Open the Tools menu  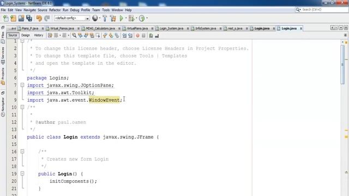click(106, 10)
